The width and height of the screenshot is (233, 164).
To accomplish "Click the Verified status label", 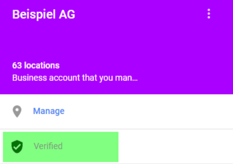I will (48, 146).
